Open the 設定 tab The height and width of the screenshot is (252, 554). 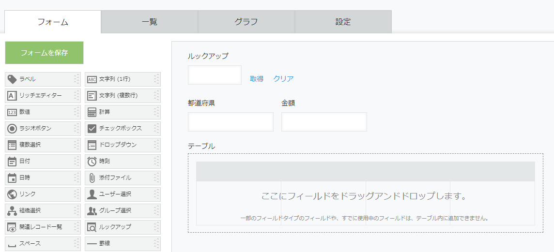click(343, 22)
